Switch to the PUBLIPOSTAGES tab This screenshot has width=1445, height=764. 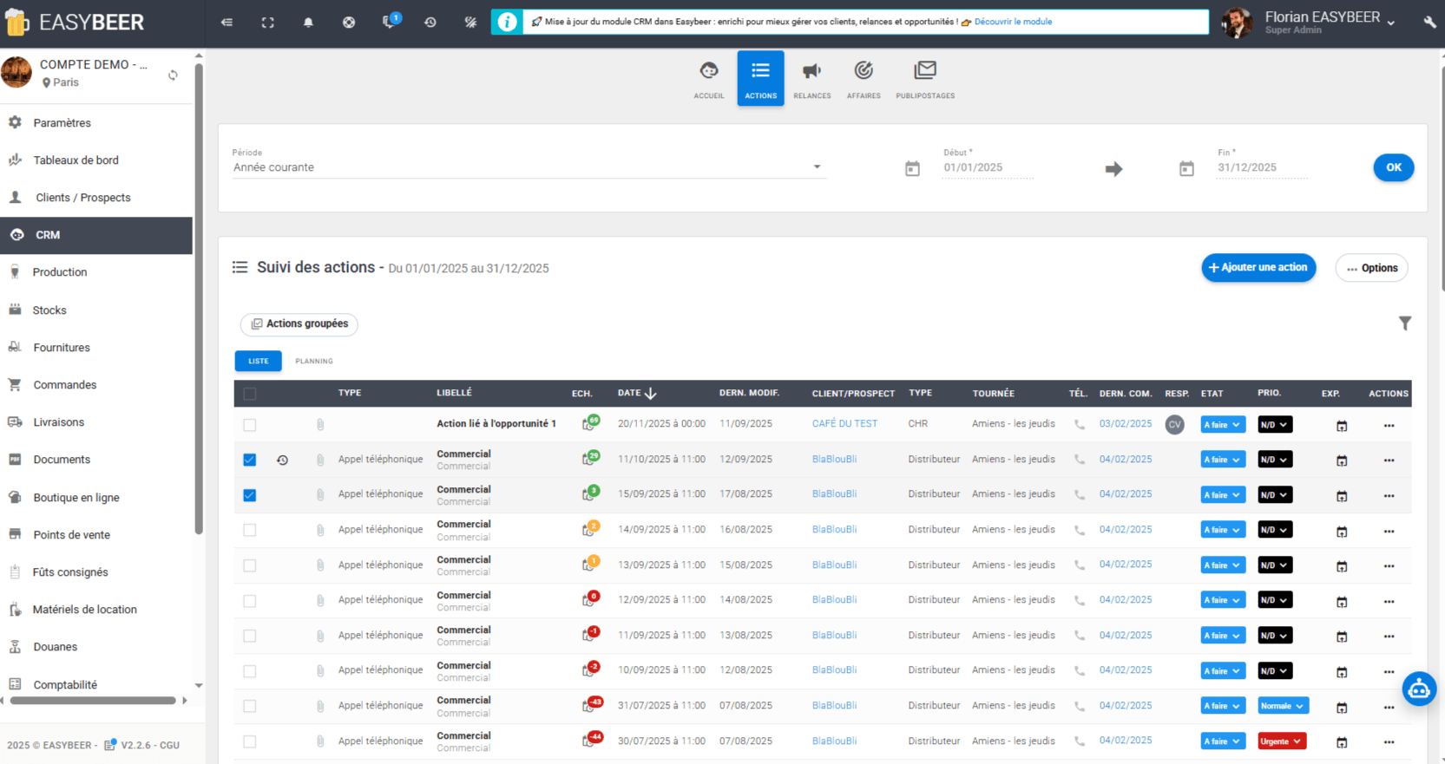pyautogui.click(x=925, y=79)
